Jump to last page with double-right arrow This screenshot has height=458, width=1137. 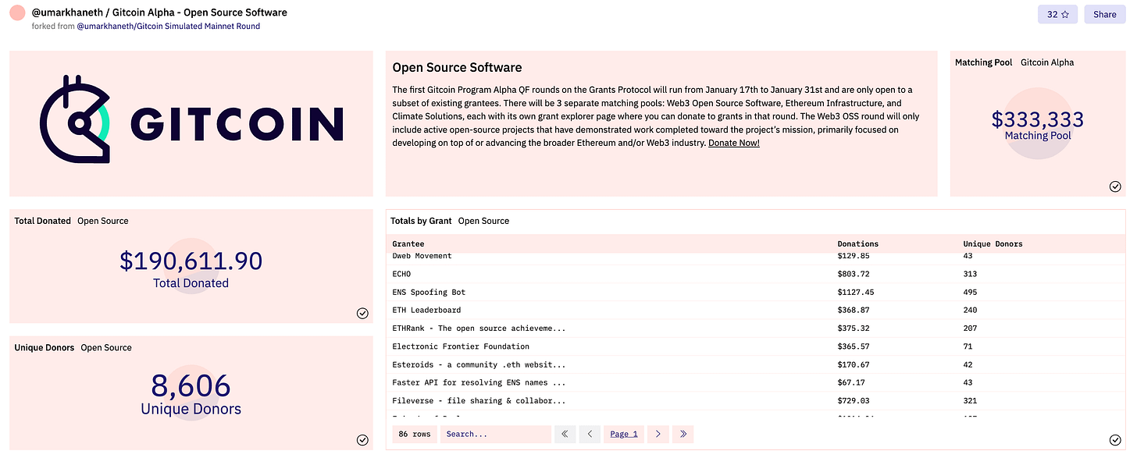(683, 434)
